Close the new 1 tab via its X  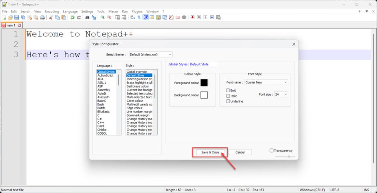20,25
